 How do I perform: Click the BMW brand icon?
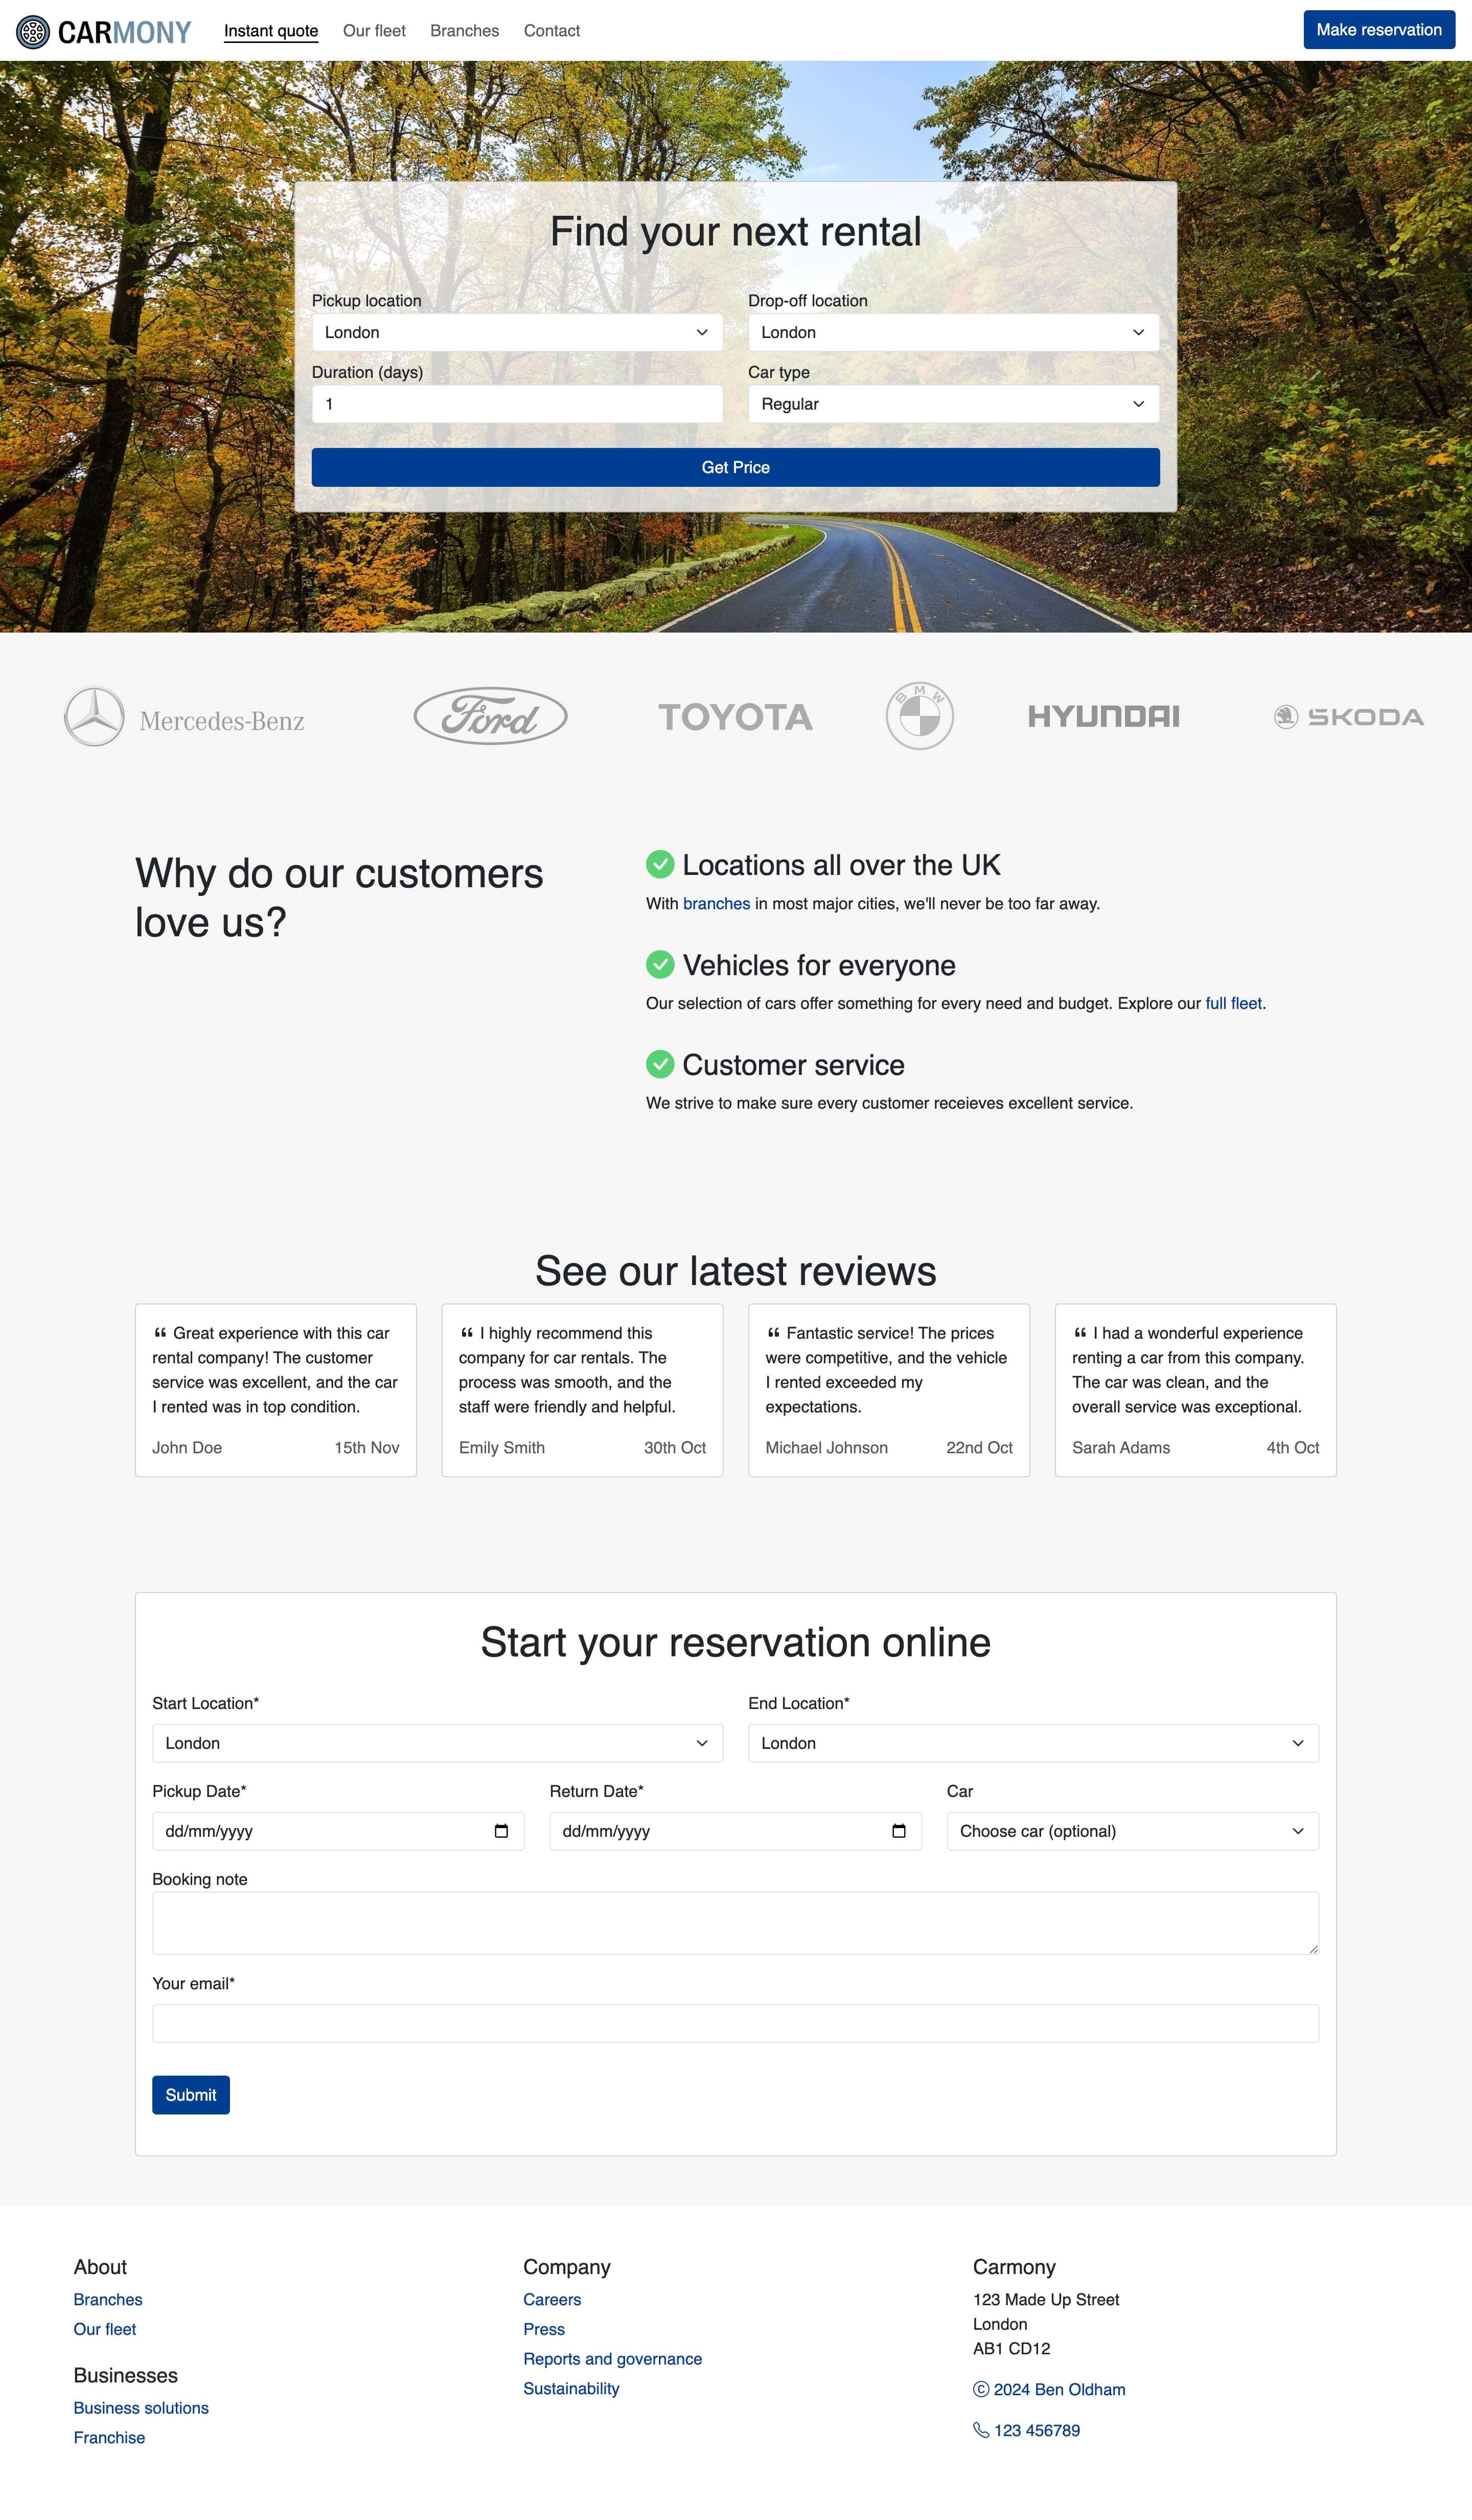pyautogui.click(x=918, y=715)
